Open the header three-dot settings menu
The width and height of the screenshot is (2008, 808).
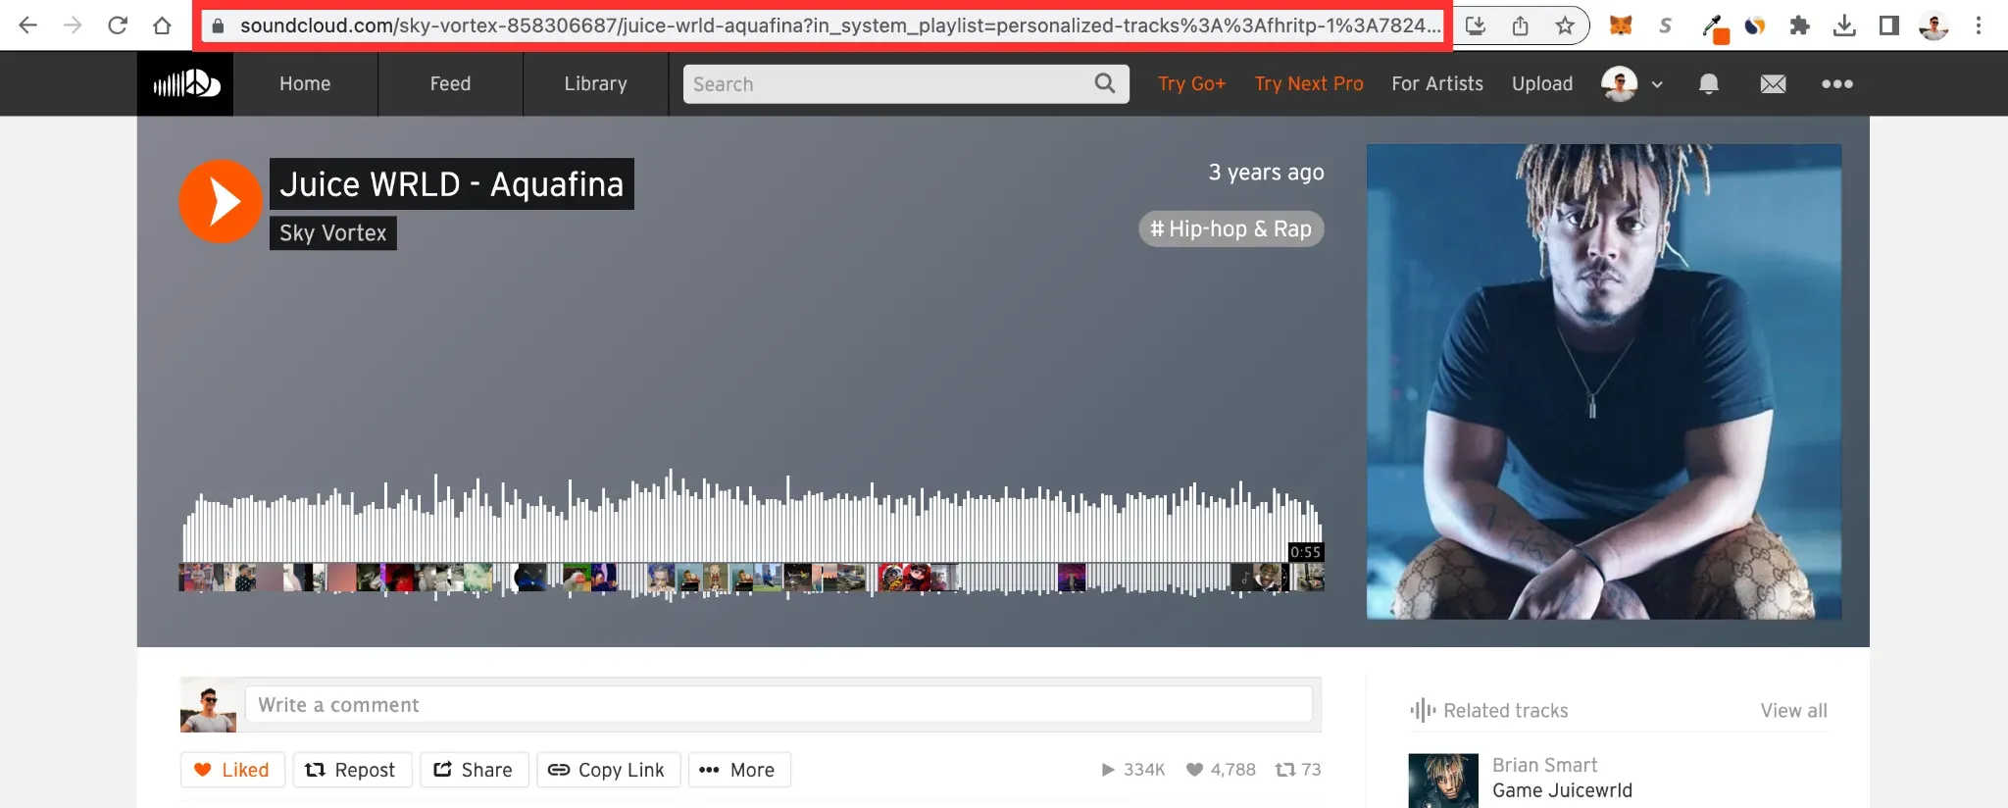[1836, 84]
